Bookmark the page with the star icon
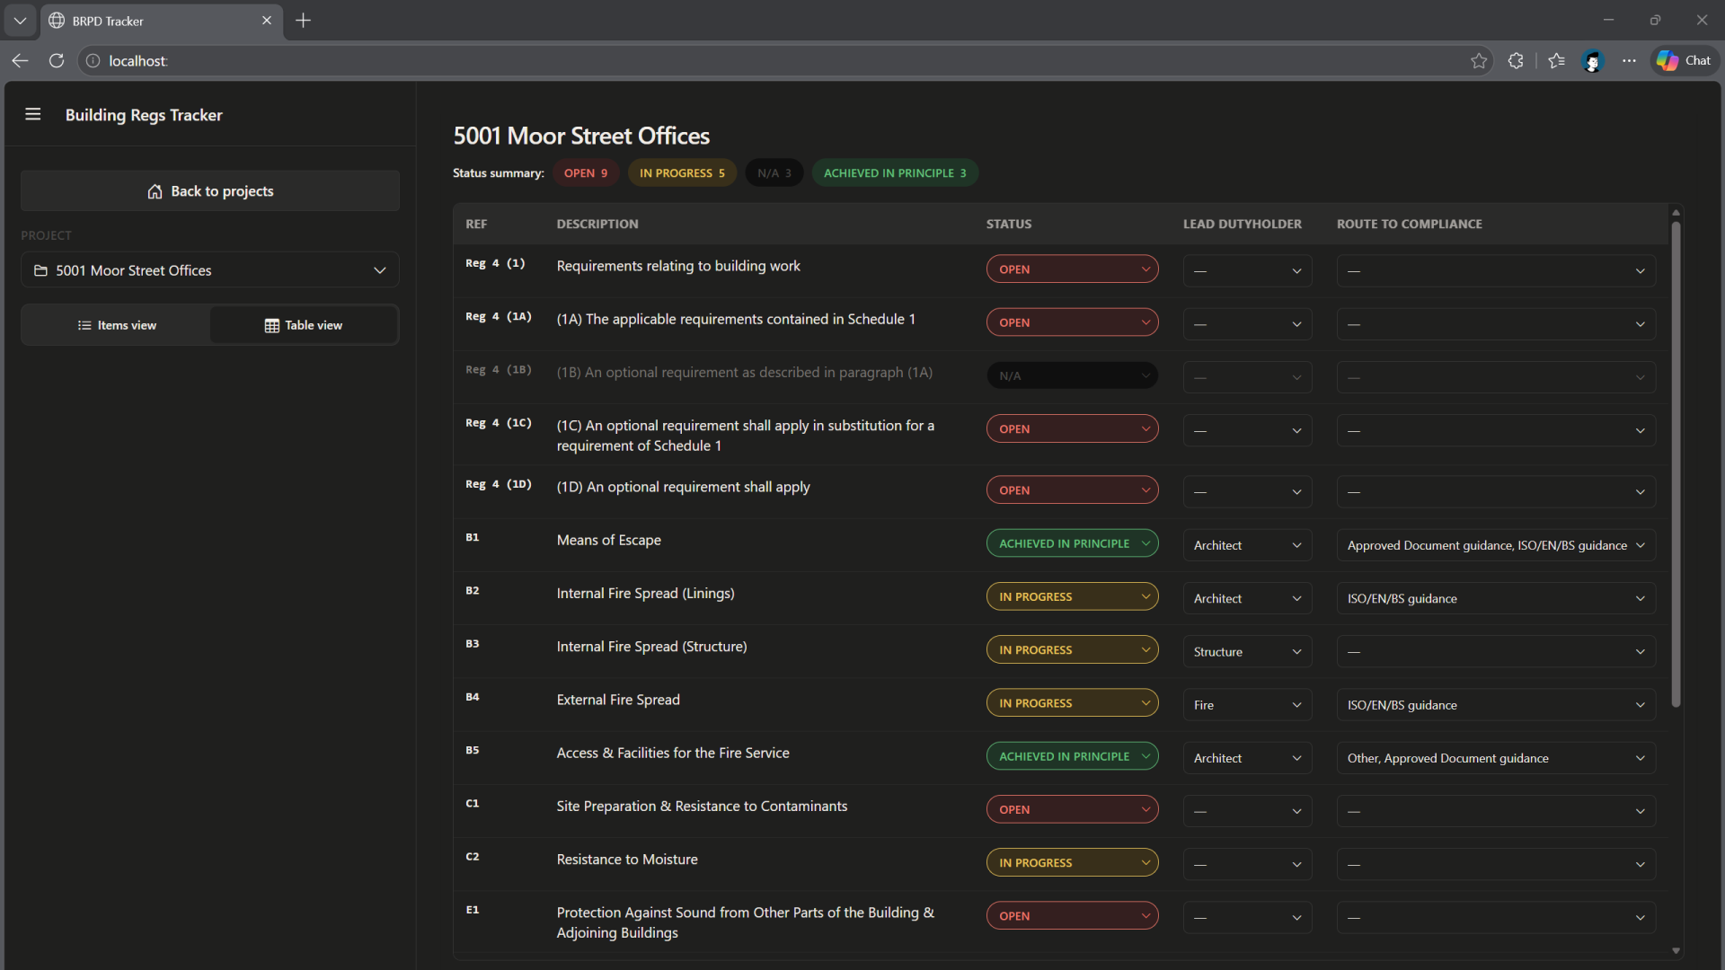Screen dimensions: 1725x970 tap(1479, 60)
